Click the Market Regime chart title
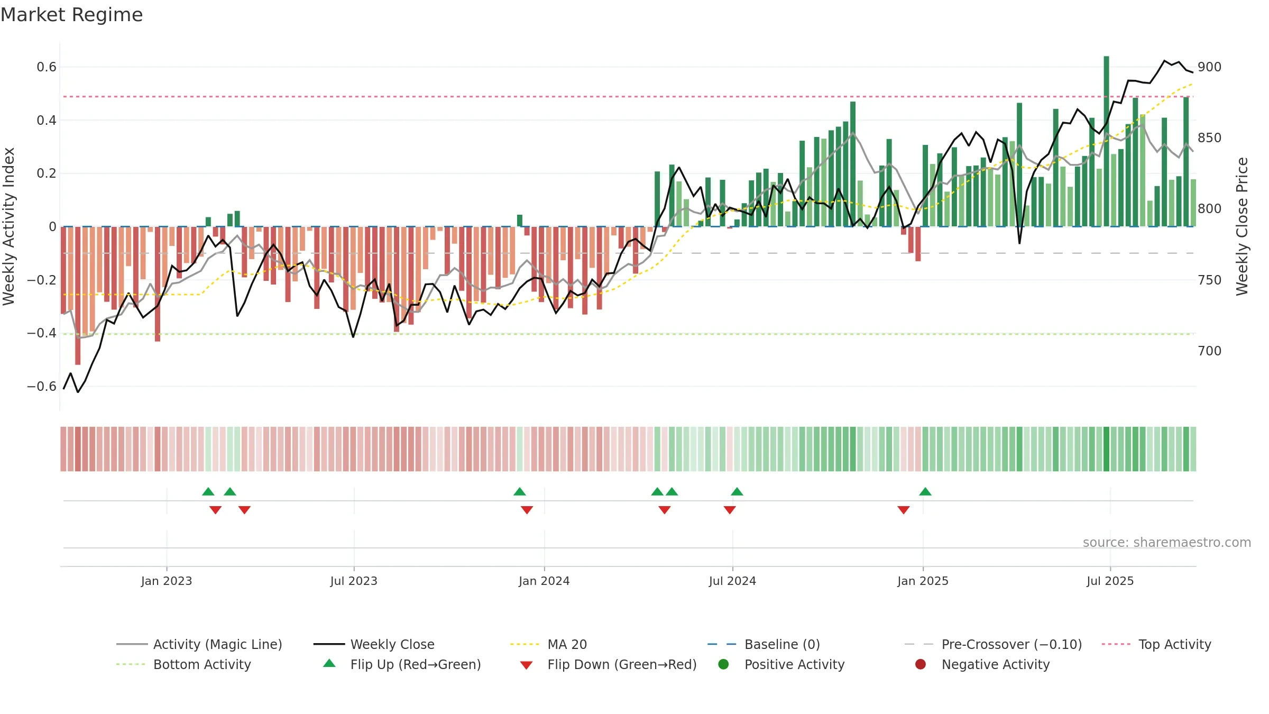The width and height of the screenshot is (1269, 714). [x=71, y=15]
